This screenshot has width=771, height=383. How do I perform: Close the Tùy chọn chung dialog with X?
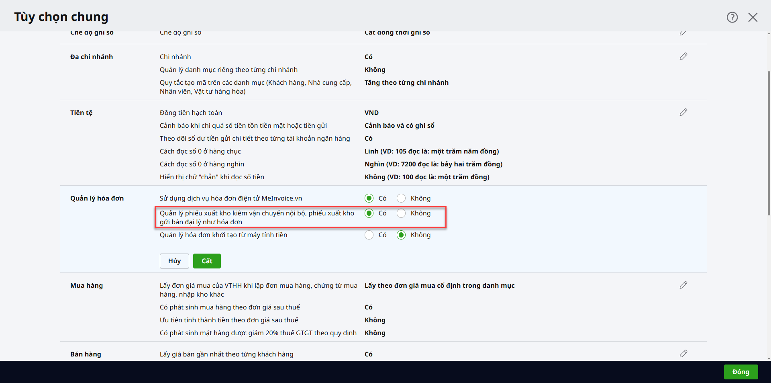753,17
